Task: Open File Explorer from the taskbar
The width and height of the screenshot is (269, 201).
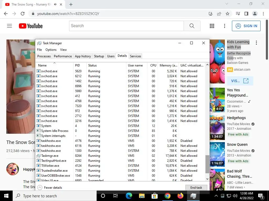Action: tap(142, 196)
